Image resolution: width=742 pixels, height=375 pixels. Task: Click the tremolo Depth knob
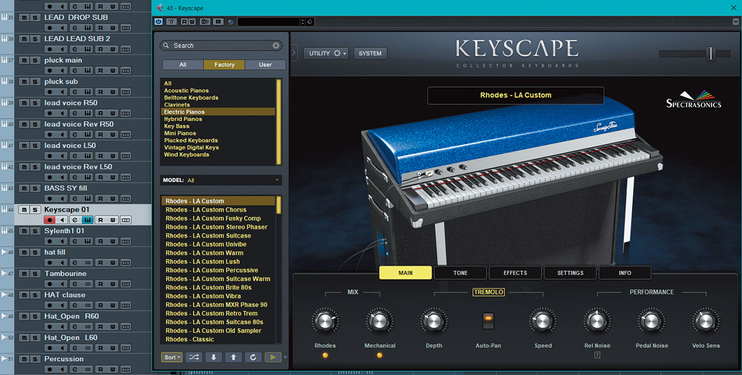433,321
